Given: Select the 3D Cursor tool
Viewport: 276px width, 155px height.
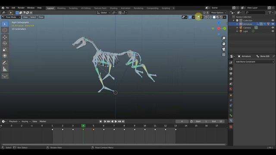Looking at the screenshot, I should pyautogui.click(x=5, y=30).
